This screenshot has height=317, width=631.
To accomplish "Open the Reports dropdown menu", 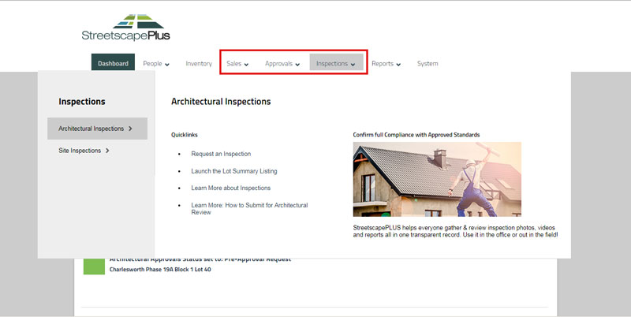I will (386, 64).
